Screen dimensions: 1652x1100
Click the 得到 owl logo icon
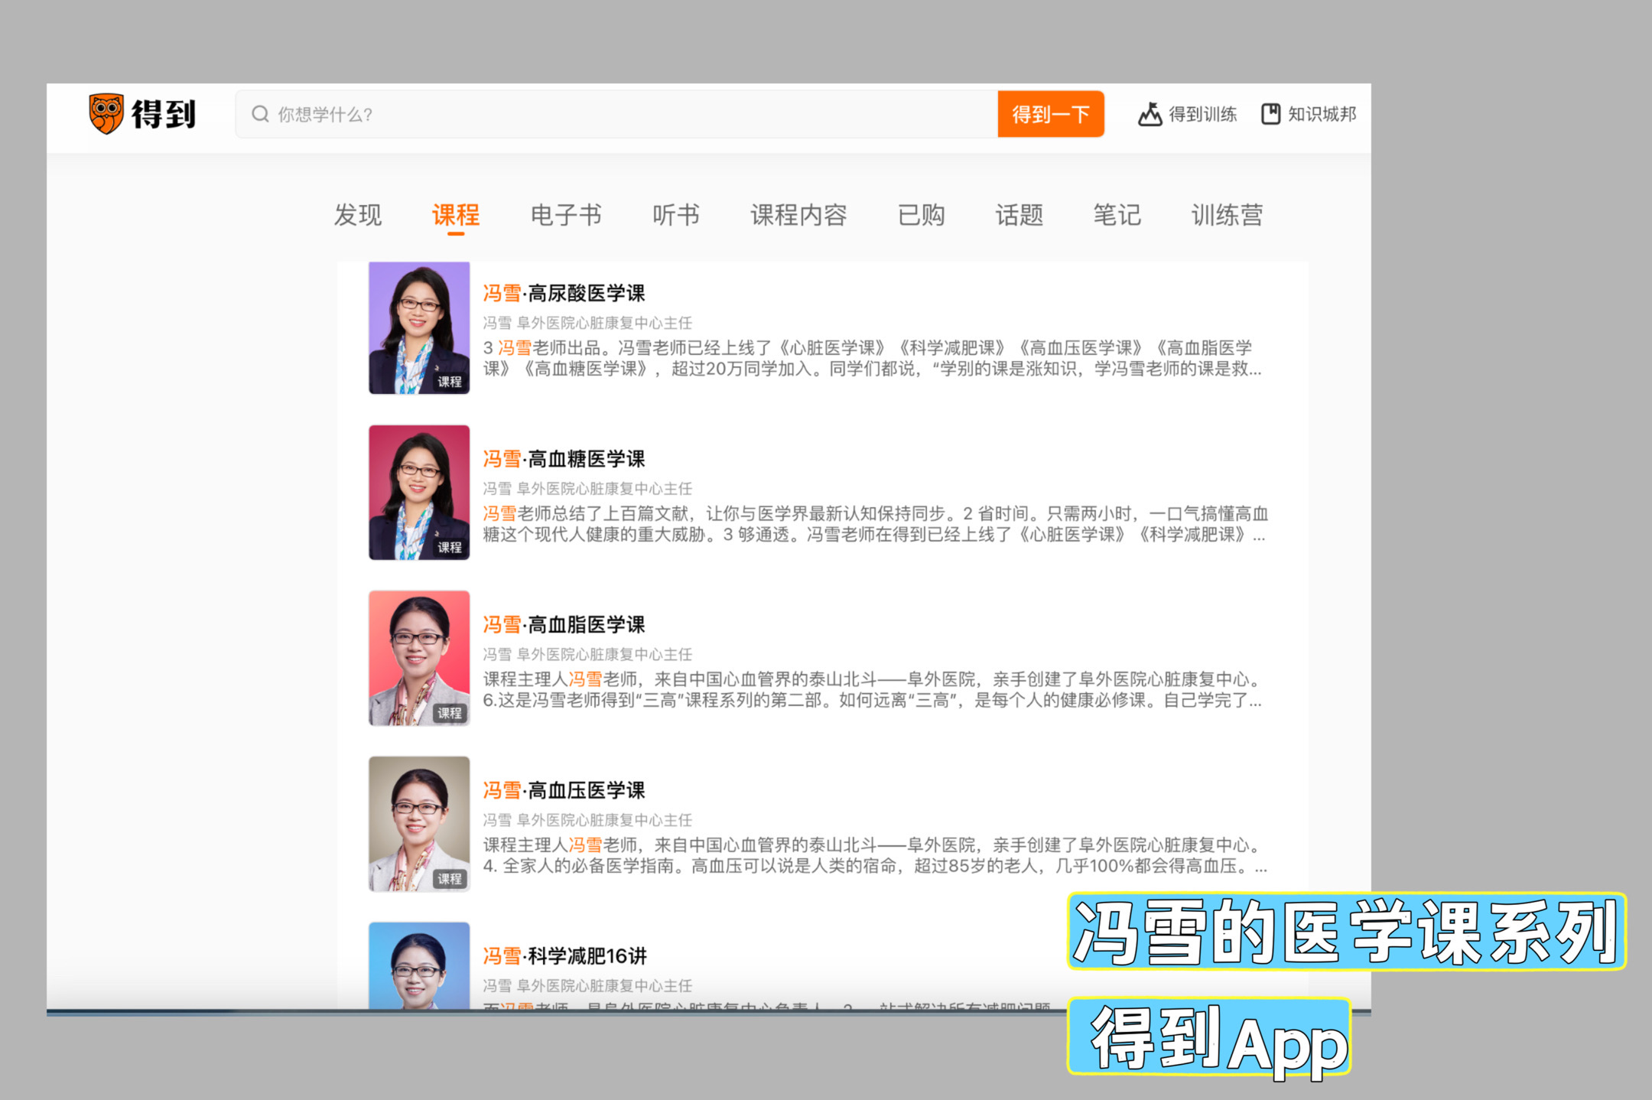click(x=106, y=114)
